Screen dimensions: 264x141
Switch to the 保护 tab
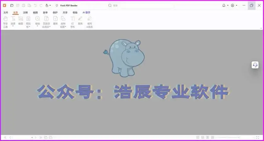pyautogui.click(x=55, y=13)
